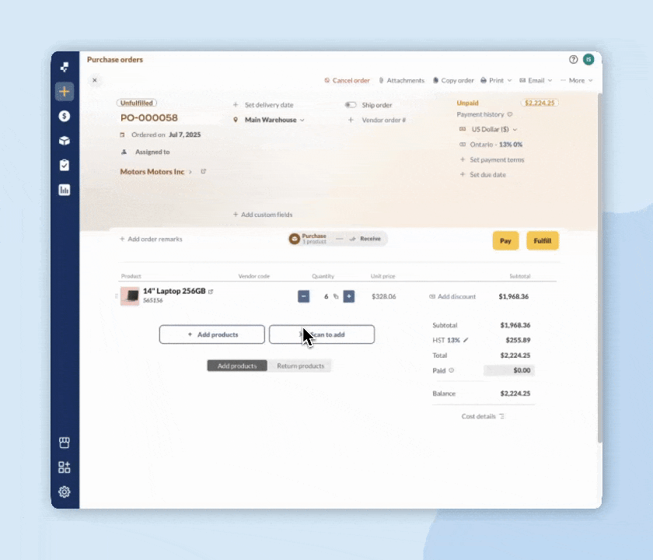Click the plus create-new sidebar icon
The width and height of the screenshot is (653, 560).
65,91
